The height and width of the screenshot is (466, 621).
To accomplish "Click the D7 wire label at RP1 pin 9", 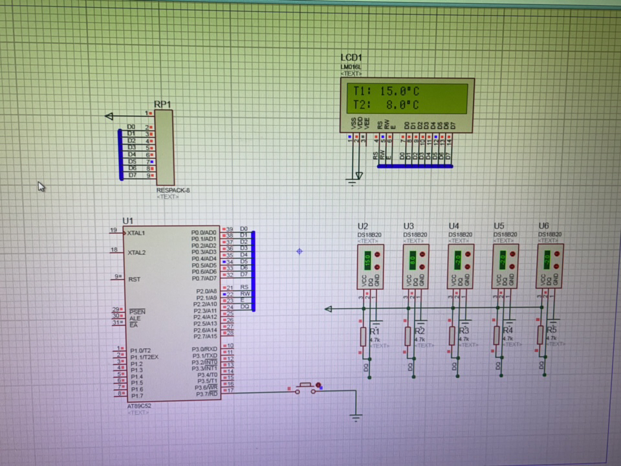I will (132, 175).
